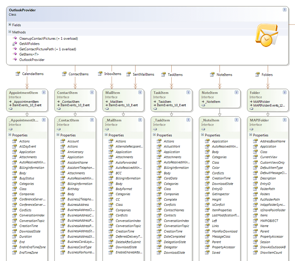Expand the AppointmentItem interface chevron

coord(43,92)
